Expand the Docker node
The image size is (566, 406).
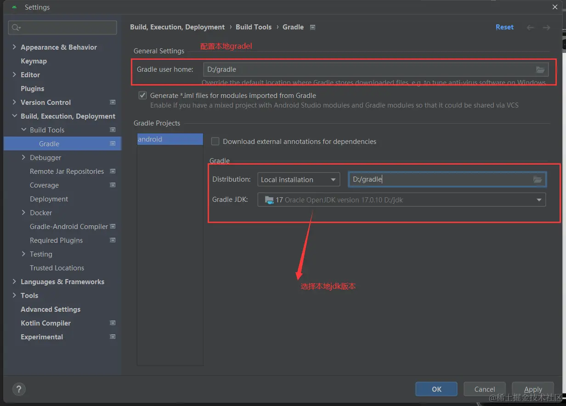24,212
